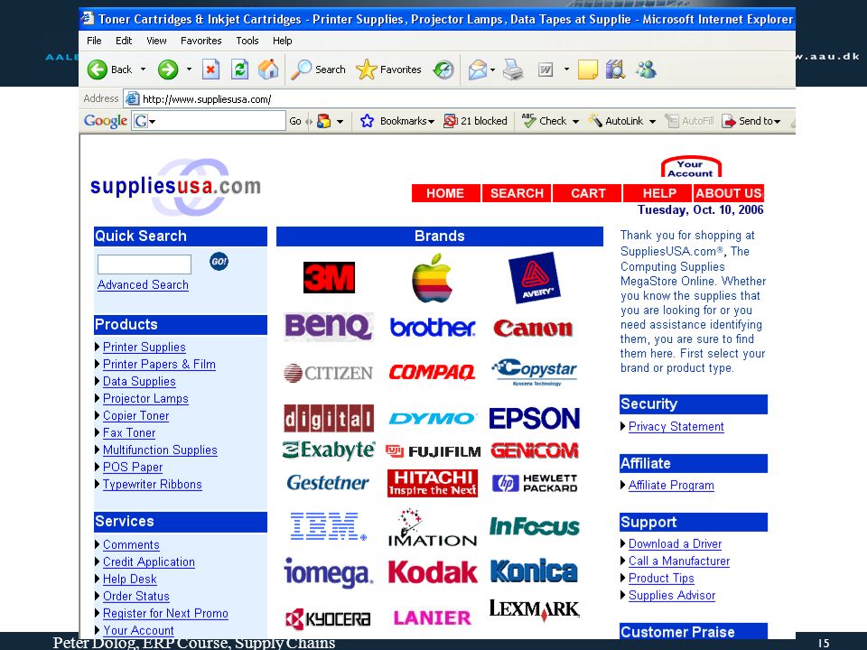Open the Affiliate Program link
This screenshot has width=867, height=650.
671,486
